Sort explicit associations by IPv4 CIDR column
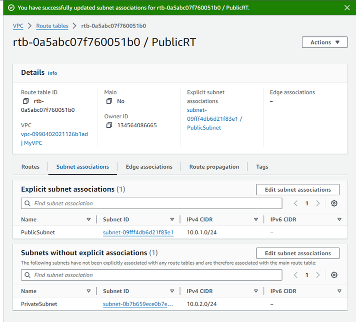The image size is (356, 322). click(x=255, y=220)
